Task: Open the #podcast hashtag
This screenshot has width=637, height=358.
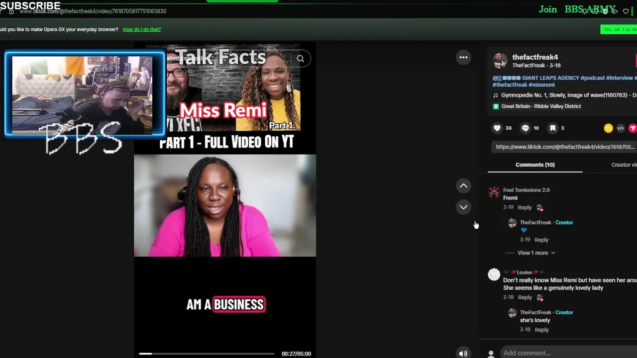Action: pyautogui.click(x=592, y=78)
